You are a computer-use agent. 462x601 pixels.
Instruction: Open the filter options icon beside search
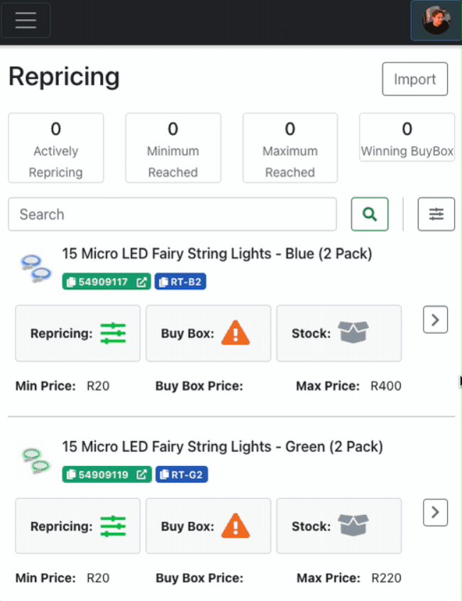pos(436,214)
